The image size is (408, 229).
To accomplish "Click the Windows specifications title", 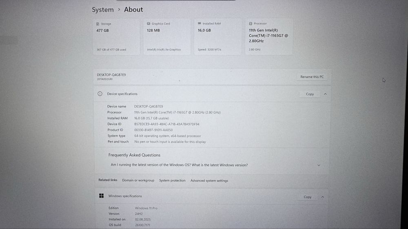I will click(x=125, y=196).
